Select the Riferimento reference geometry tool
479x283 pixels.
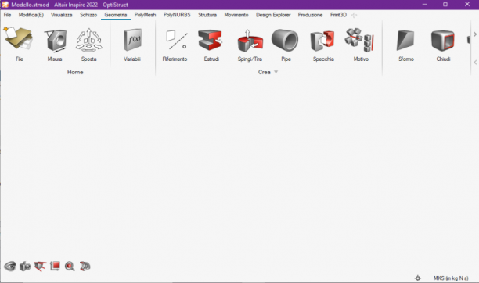176,40
